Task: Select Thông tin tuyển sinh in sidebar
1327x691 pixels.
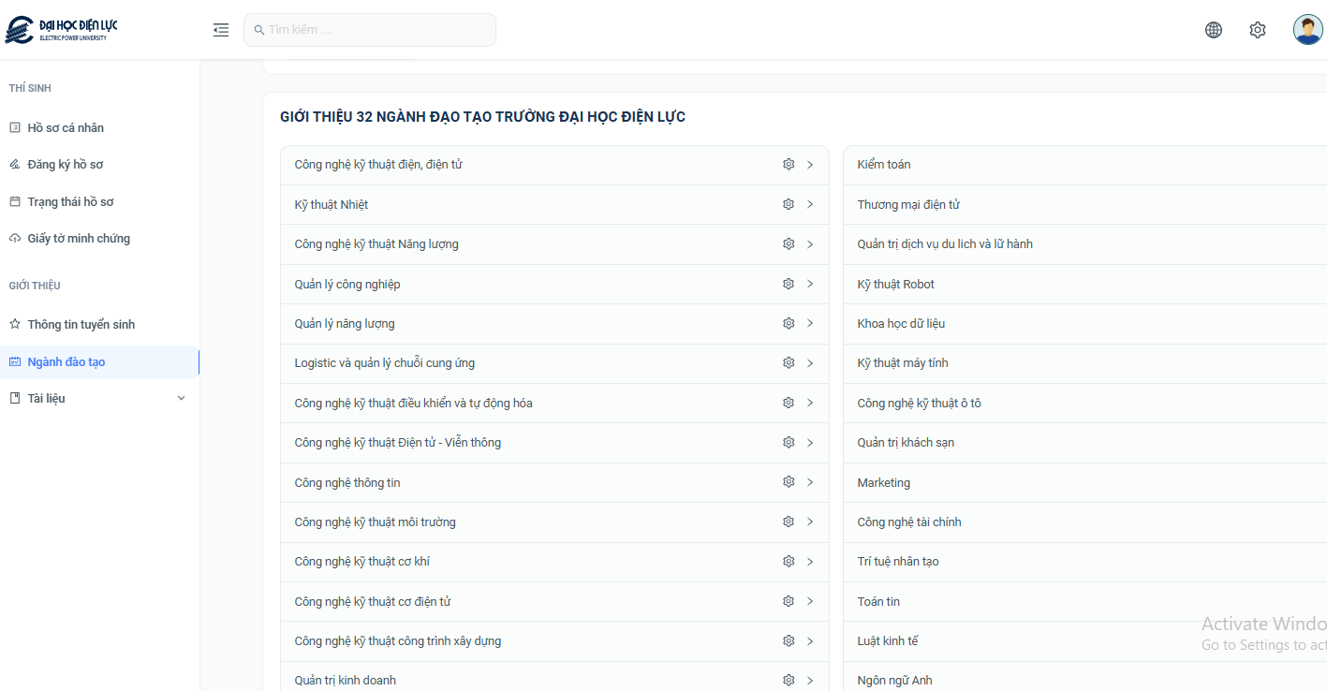Action: [81, 325]
